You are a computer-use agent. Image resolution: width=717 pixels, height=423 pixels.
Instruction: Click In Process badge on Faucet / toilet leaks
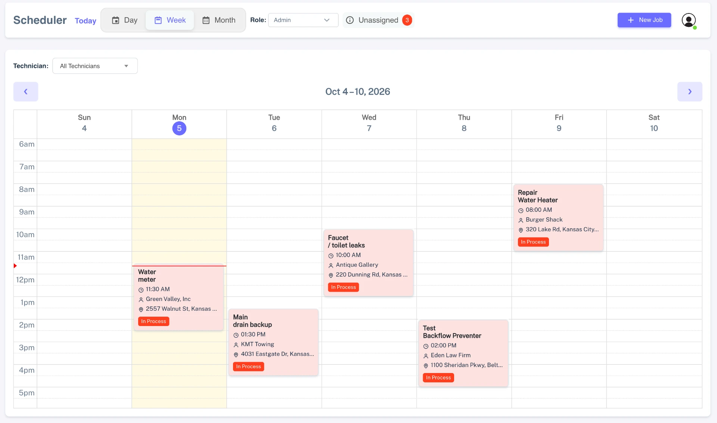pyautogui.click(x=343, y=287)
